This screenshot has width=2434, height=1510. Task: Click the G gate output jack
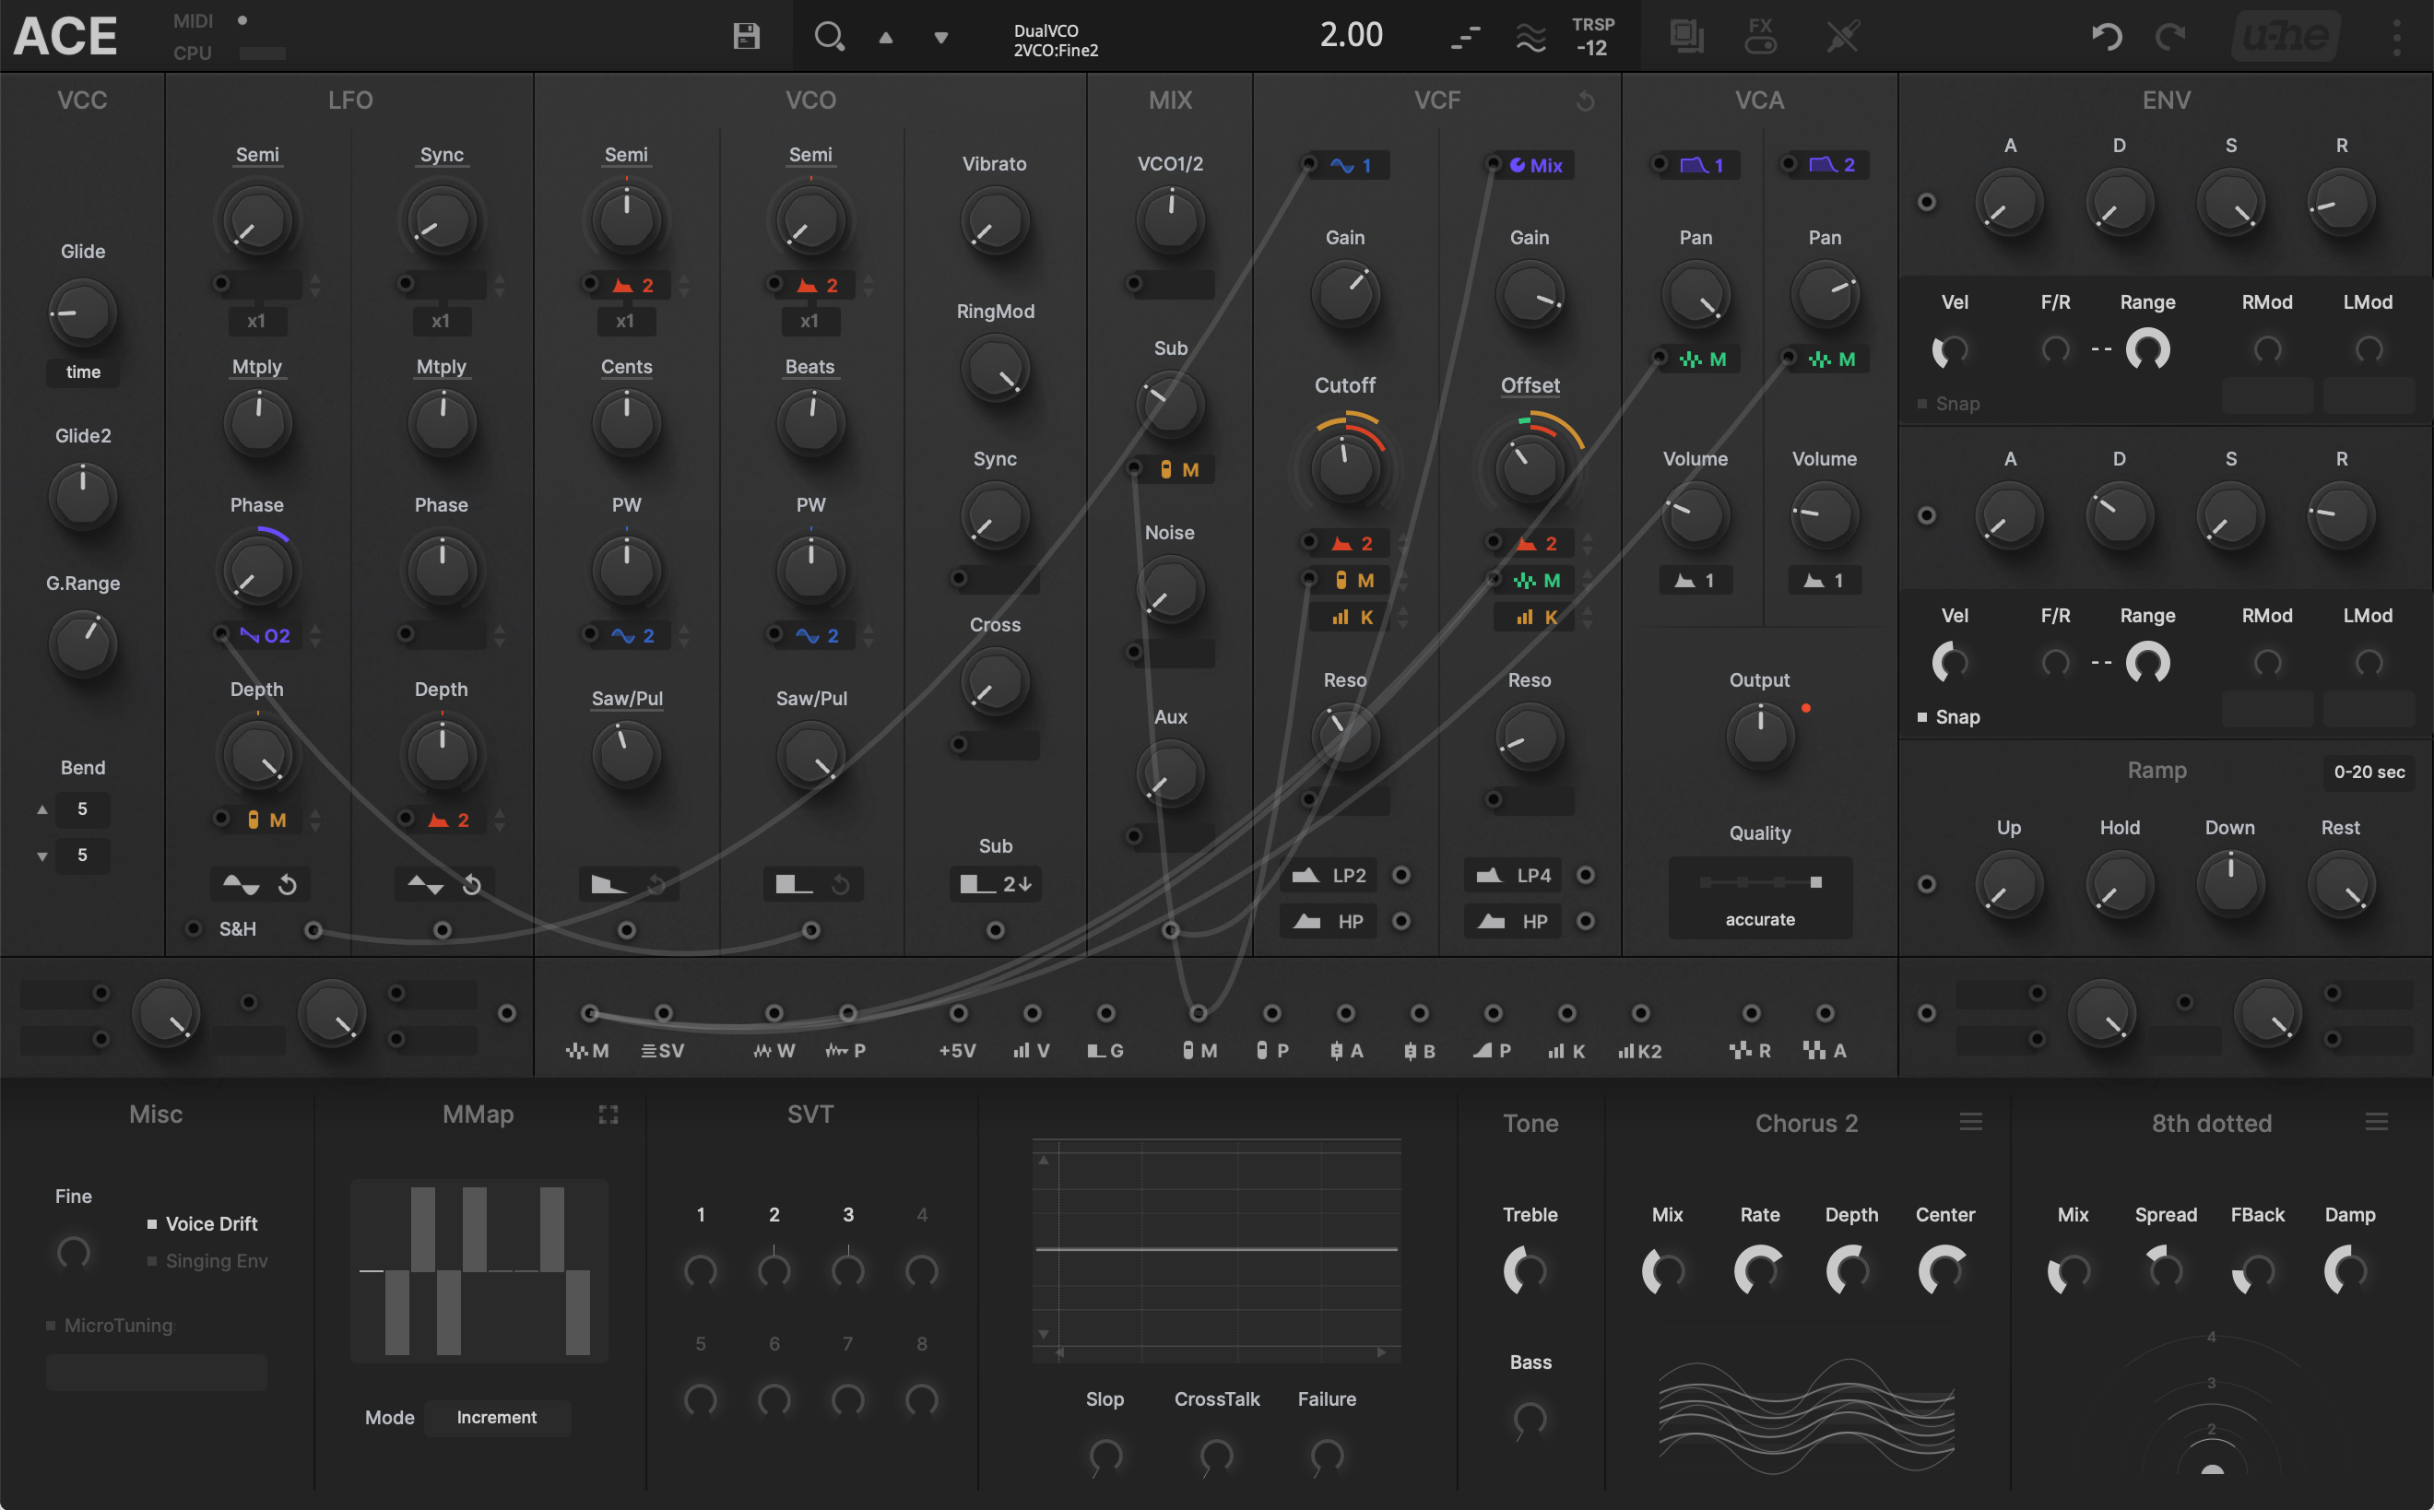[x=1105, y=1014]
